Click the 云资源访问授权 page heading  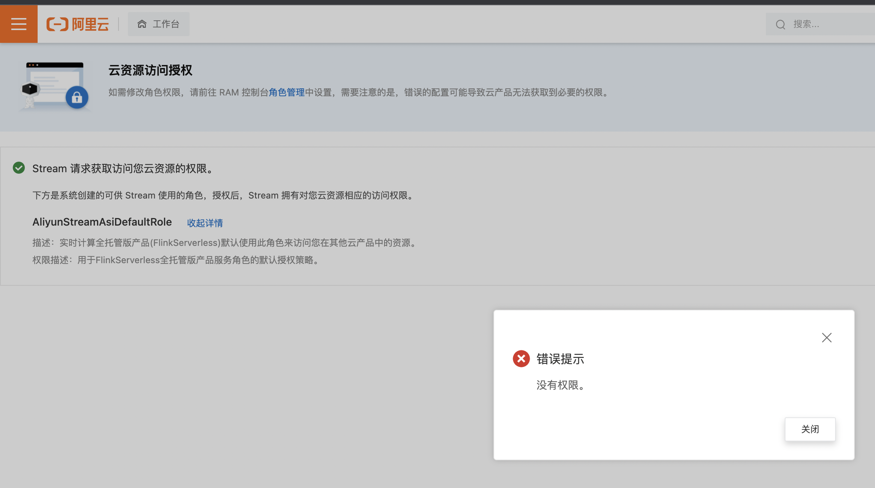pyautogui.click(x=150, y=70)
